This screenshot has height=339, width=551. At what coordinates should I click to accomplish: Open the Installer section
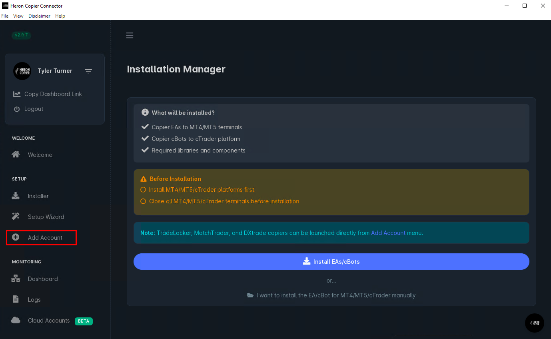click(x=38, y=196)
